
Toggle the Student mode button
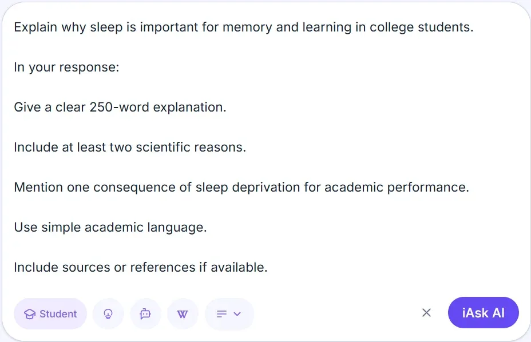pos(50,313)
